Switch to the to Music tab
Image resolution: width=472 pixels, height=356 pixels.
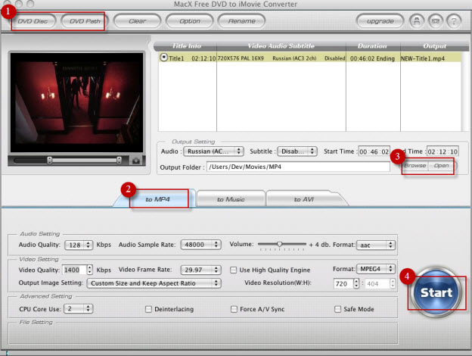click(x=231, y=199)
